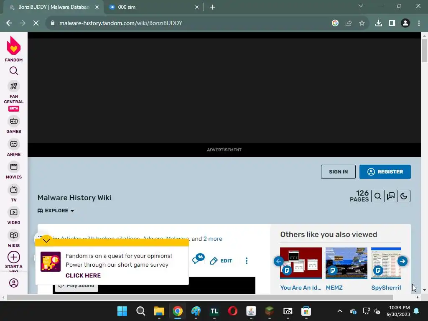Open Chrome three-dot menu
This screenshot has width=428, height=321.
[419, 23]
